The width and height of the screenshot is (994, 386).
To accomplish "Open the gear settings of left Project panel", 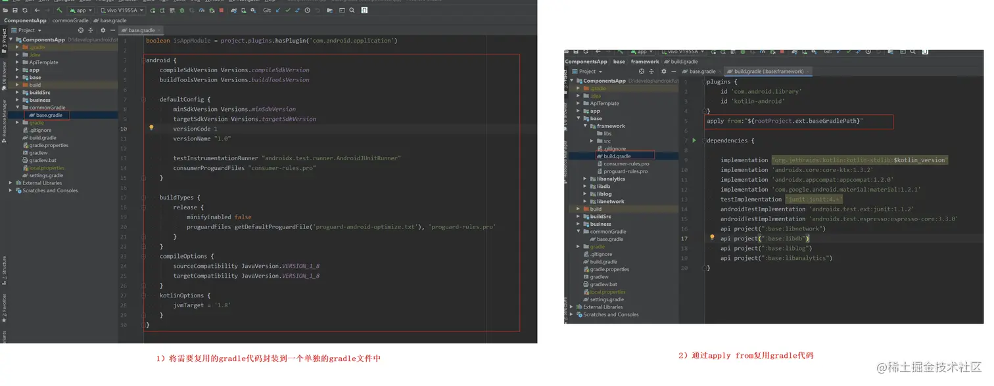I will point(103,30).
